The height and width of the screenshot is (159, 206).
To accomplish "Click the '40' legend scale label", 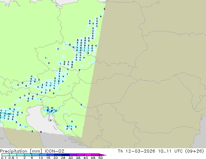I will [85, 158].
